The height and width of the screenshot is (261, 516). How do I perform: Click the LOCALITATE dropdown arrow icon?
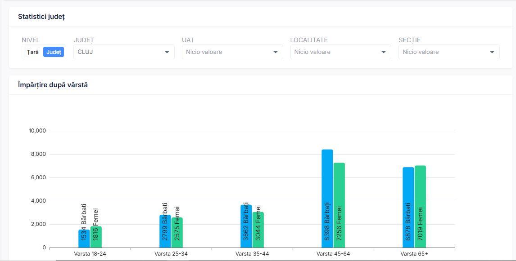(x=384, y=52)
